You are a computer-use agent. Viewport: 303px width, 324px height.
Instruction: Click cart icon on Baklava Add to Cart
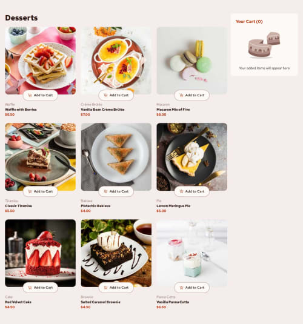tap(105, 191)
